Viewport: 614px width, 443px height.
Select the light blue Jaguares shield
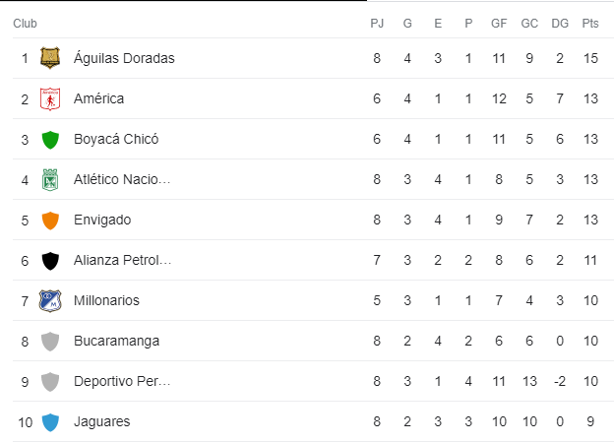pos(50,422)
